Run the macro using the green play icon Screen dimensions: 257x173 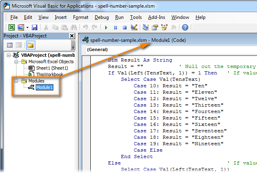click(x=106, y=27)
